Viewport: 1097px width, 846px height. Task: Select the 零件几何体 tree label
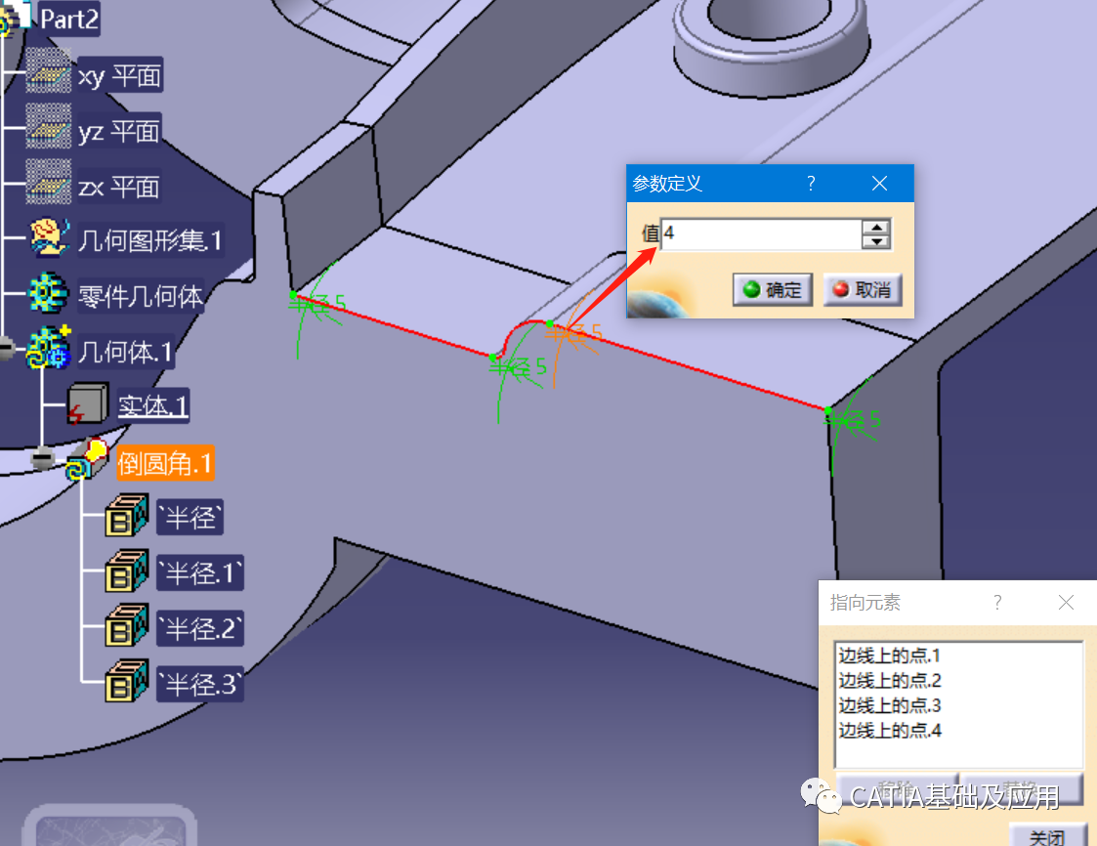[x=141, y=297]
